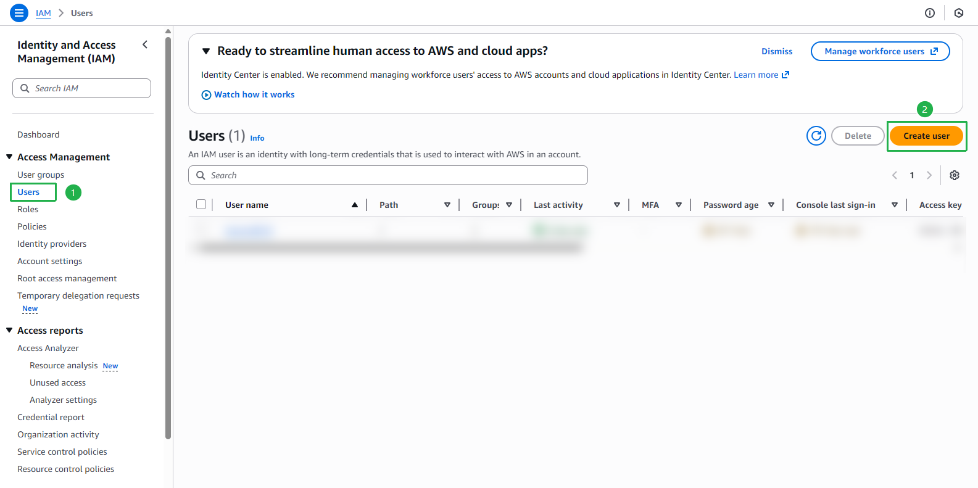This screenshot has height=488, width=978.
Task: Open Organization activity page
Action: coord(58,434)
